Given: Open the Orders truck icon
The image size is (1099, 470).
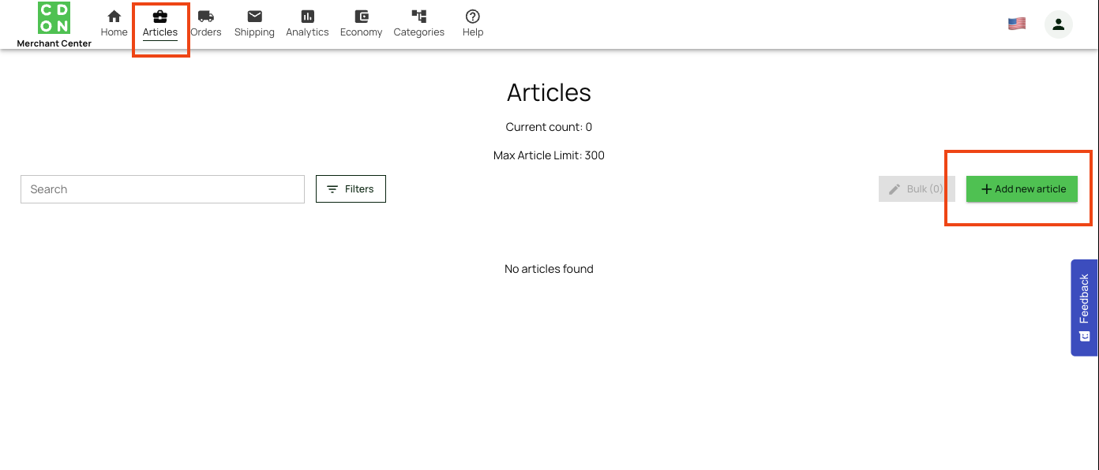Looking at the screenshot, I should (x=206, y=16).
